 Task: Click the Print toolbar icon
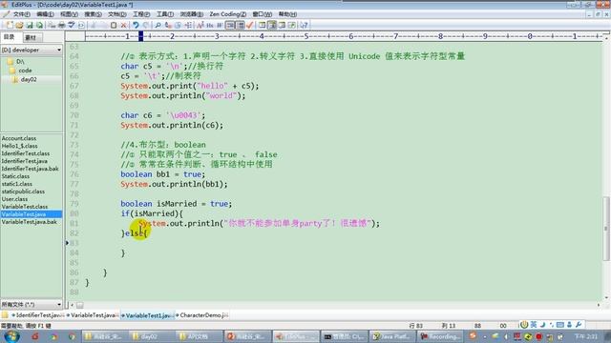click(61, 26)
